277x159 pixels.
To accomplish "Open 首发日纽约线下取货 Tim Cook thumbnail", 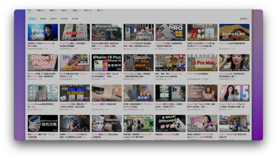I will point(138,32).
